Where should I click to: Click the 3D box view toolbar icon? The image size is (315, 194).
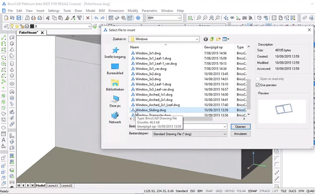click(x=259, y=18)
